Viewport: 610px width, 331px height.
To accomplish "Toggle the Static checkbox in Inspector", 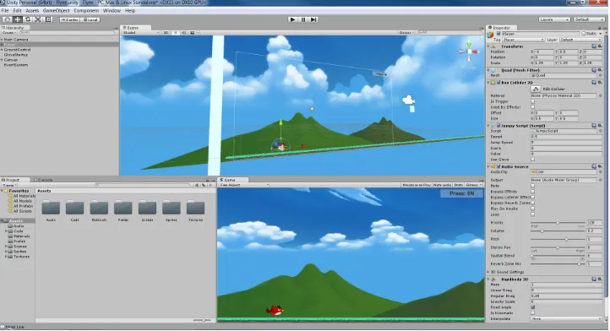I will pyautogui.click(x=584, y=34).
